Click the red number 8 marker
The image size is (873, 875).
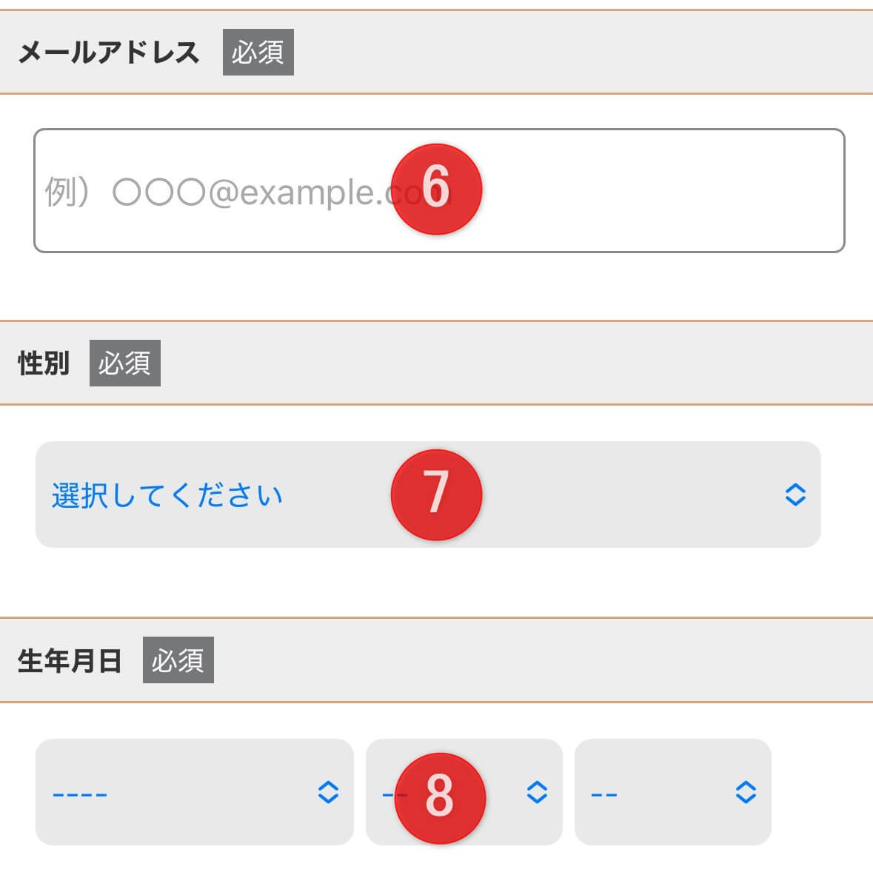point(440,798)
